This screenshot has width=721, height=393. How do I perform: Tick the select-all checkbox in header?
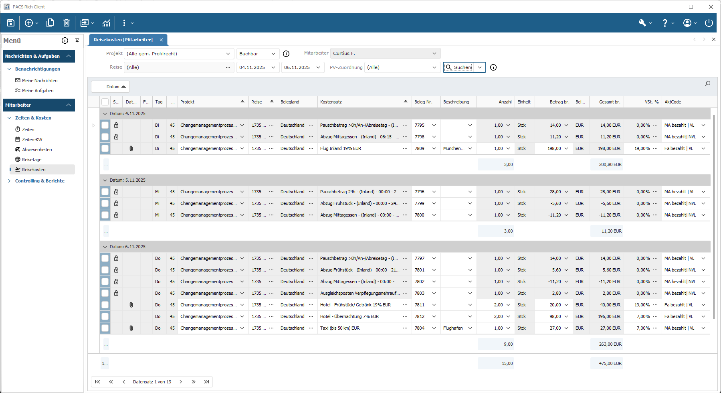click(x=105, y=102)
